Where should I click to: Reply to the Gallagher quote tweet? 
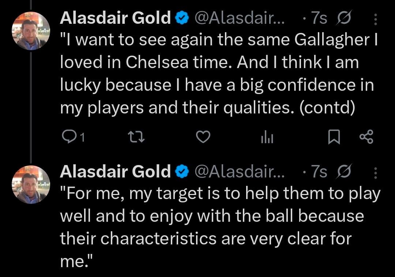click(x=68, y=137)
